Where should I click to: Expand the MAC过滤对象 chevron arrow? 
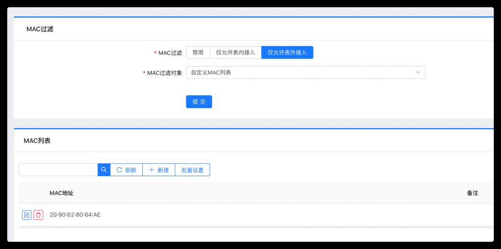[x=418, y=72]
